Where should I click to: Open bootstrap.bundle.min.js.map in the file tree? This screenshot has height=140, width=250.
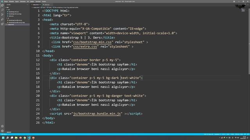[16, 23]
